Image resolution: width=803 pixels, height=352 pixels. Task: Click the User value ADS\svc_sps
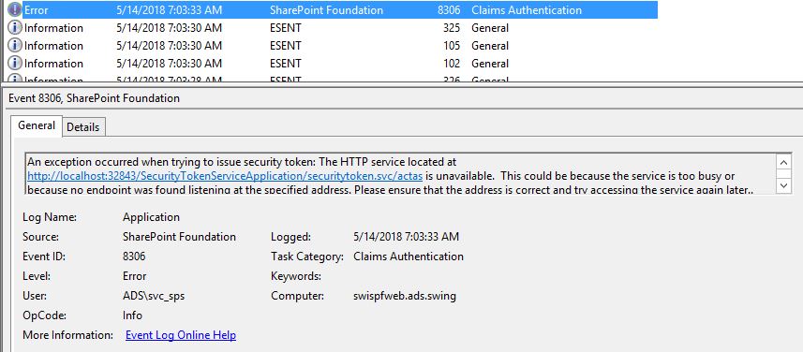click(x=154, y=296)
